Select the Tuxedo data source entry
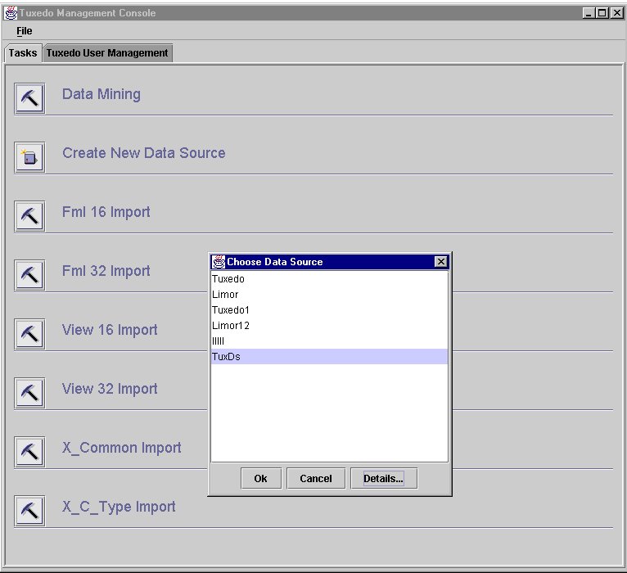Viewport: 627px width, 573px height. pyautogui.click(x=329, y=278)
